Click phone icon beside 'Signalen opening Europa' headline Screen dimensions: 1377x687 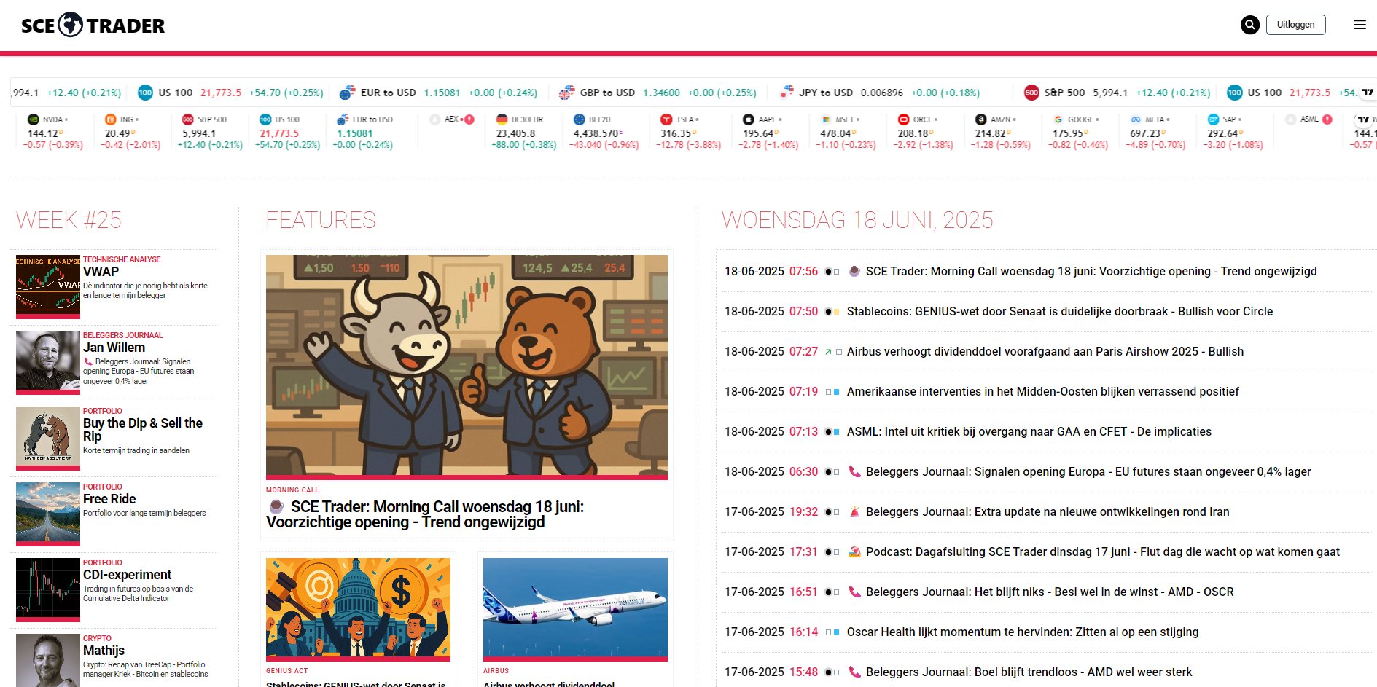click(x=855, y=472)
